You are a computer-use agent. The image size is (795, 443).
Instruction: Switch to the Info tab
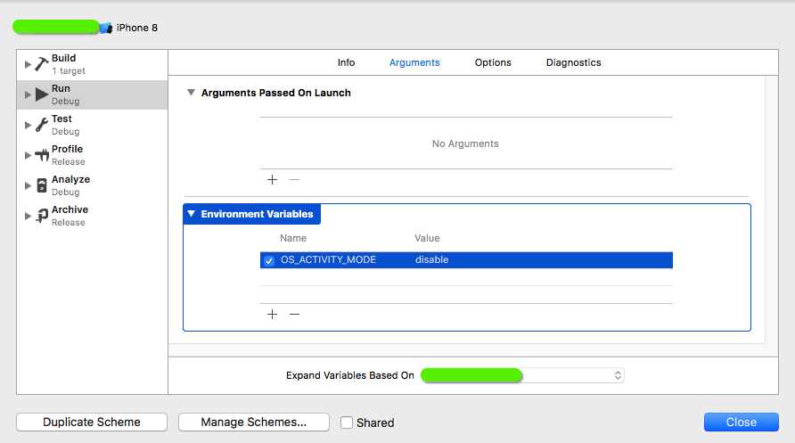click(347, 62)
